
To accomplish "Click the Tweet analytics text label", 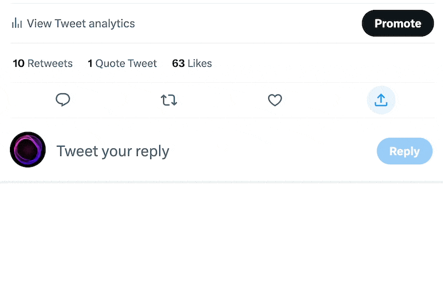I will (95, 23).
